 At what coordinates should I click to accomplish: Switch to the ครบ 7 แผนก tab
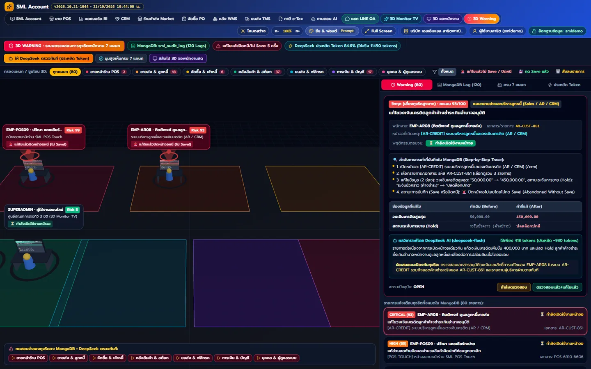511,85
